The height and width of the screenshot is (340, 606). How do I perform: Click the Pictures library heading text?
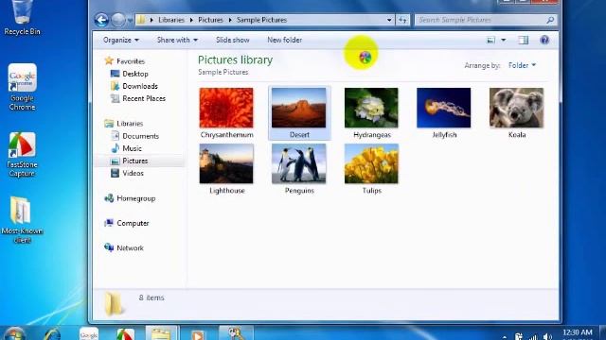pyautogui.click(x=236, y=60)
